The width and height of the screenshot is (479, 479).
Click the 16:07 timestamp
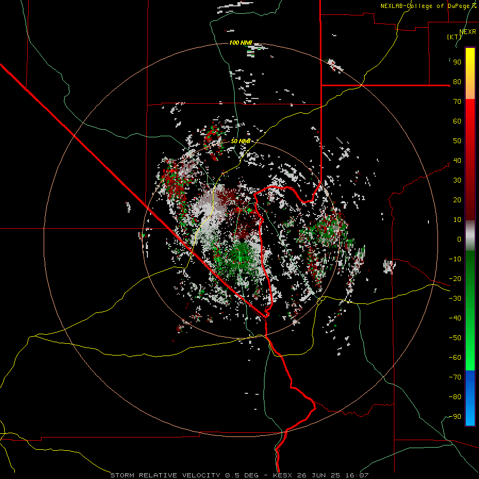(x=358, y=475)
